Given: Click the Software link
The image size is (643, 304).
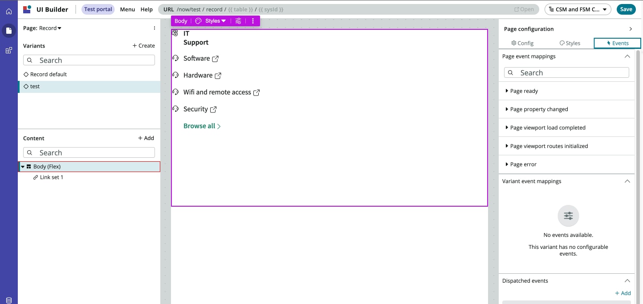Looking at the screenshot, I should (196, 59).
